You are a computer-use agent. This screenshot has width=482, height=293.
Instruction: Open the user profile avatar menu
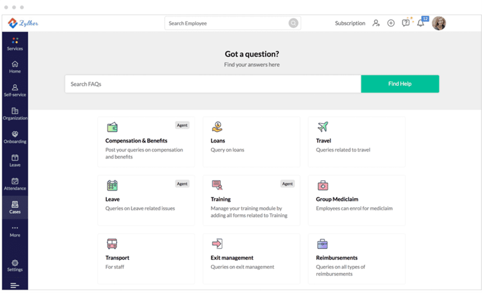coord(439,23)
